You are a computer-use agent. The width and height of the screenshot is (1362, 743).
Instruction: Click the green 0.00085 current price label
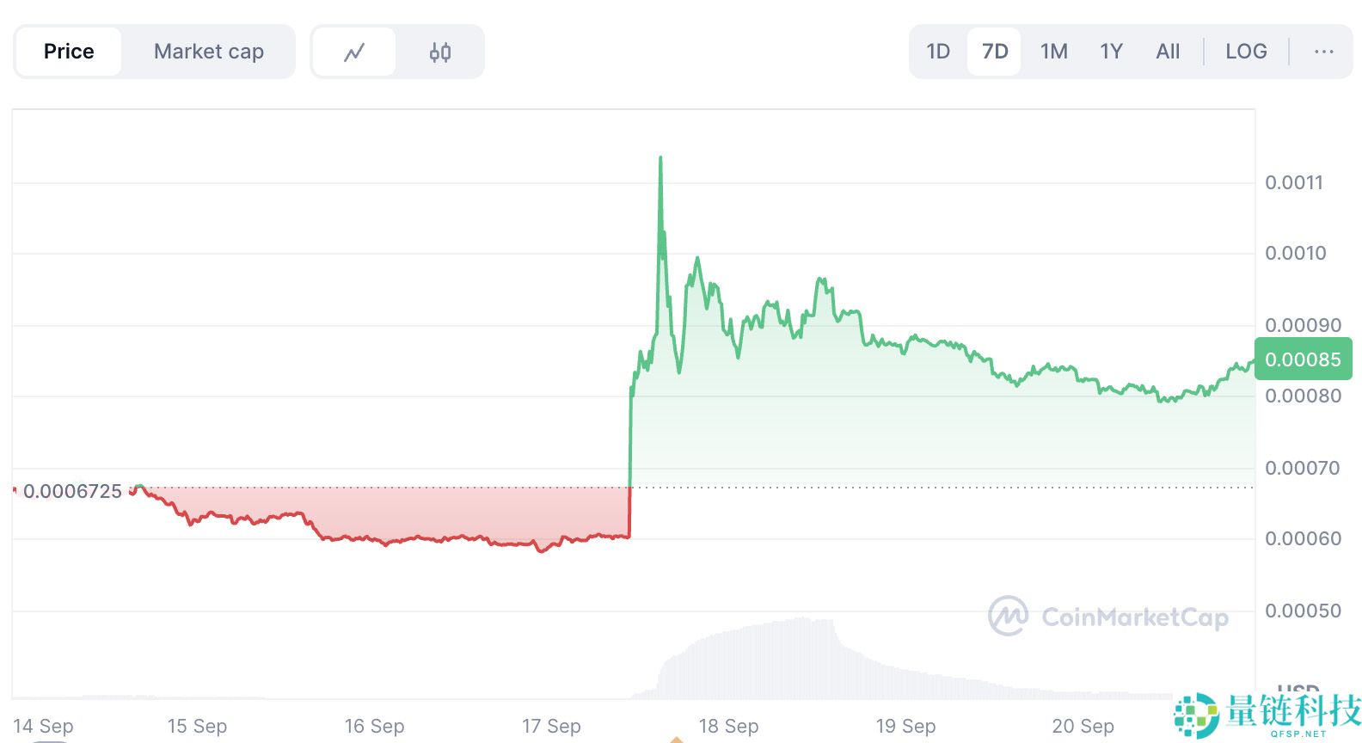point(1303,359)
